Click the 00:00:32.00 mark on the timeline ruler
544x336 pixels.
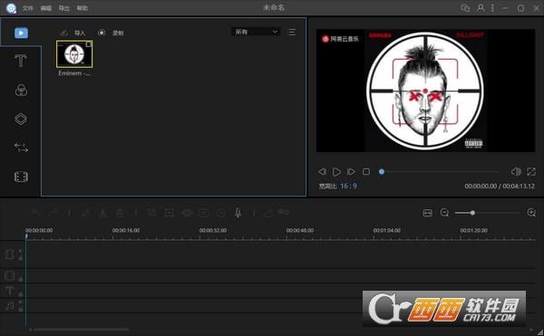(x=213, y=230)
